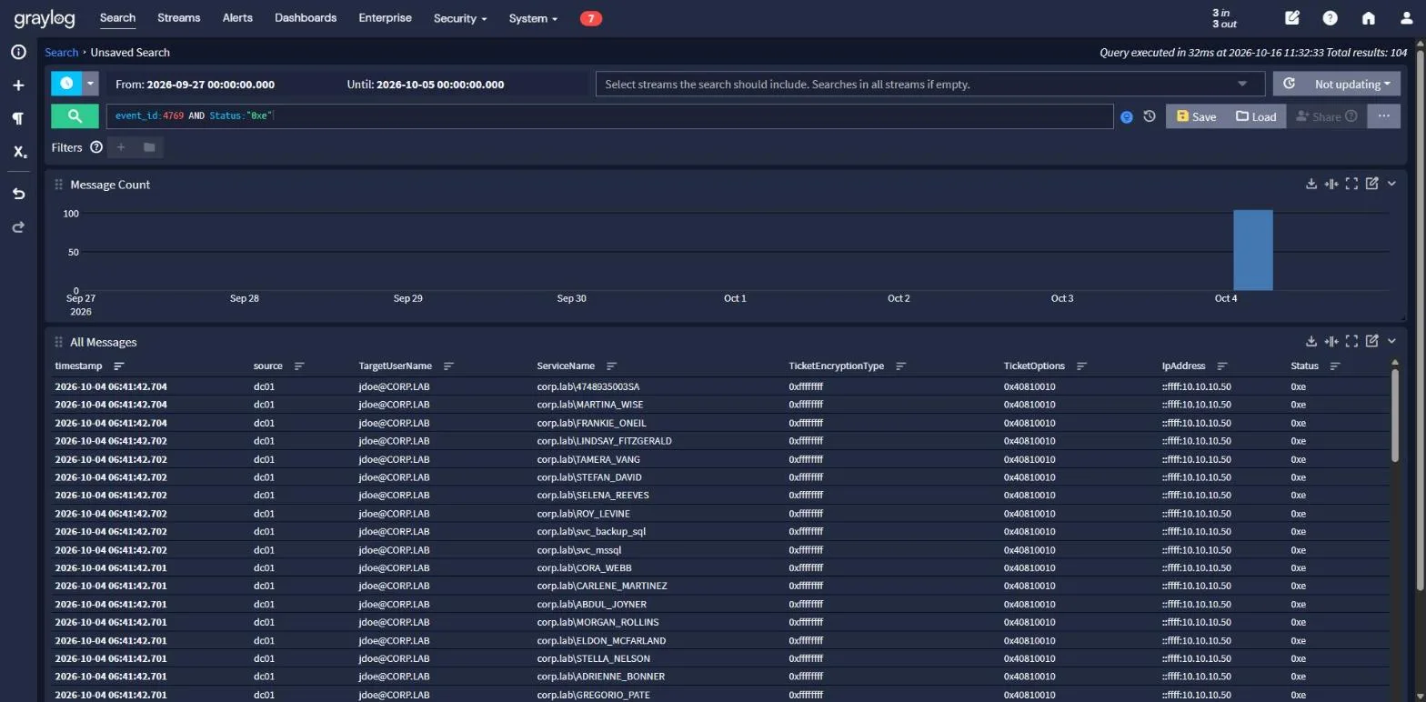
Task: Toggle sort on the TargetUserName column
Action: click(448, 366)
